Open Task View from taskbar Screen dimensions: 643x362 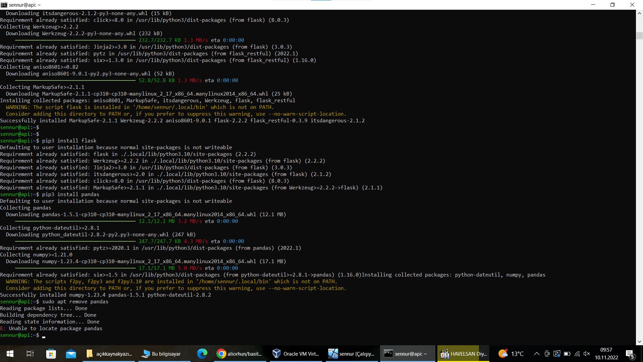coord(30,354)
